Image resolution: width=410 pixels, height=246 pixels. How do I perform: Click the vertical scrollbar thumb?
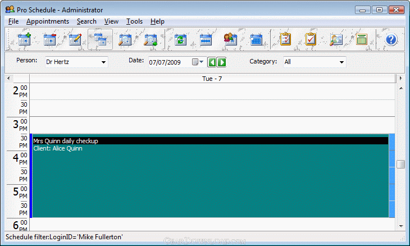(x=401, y=164)
